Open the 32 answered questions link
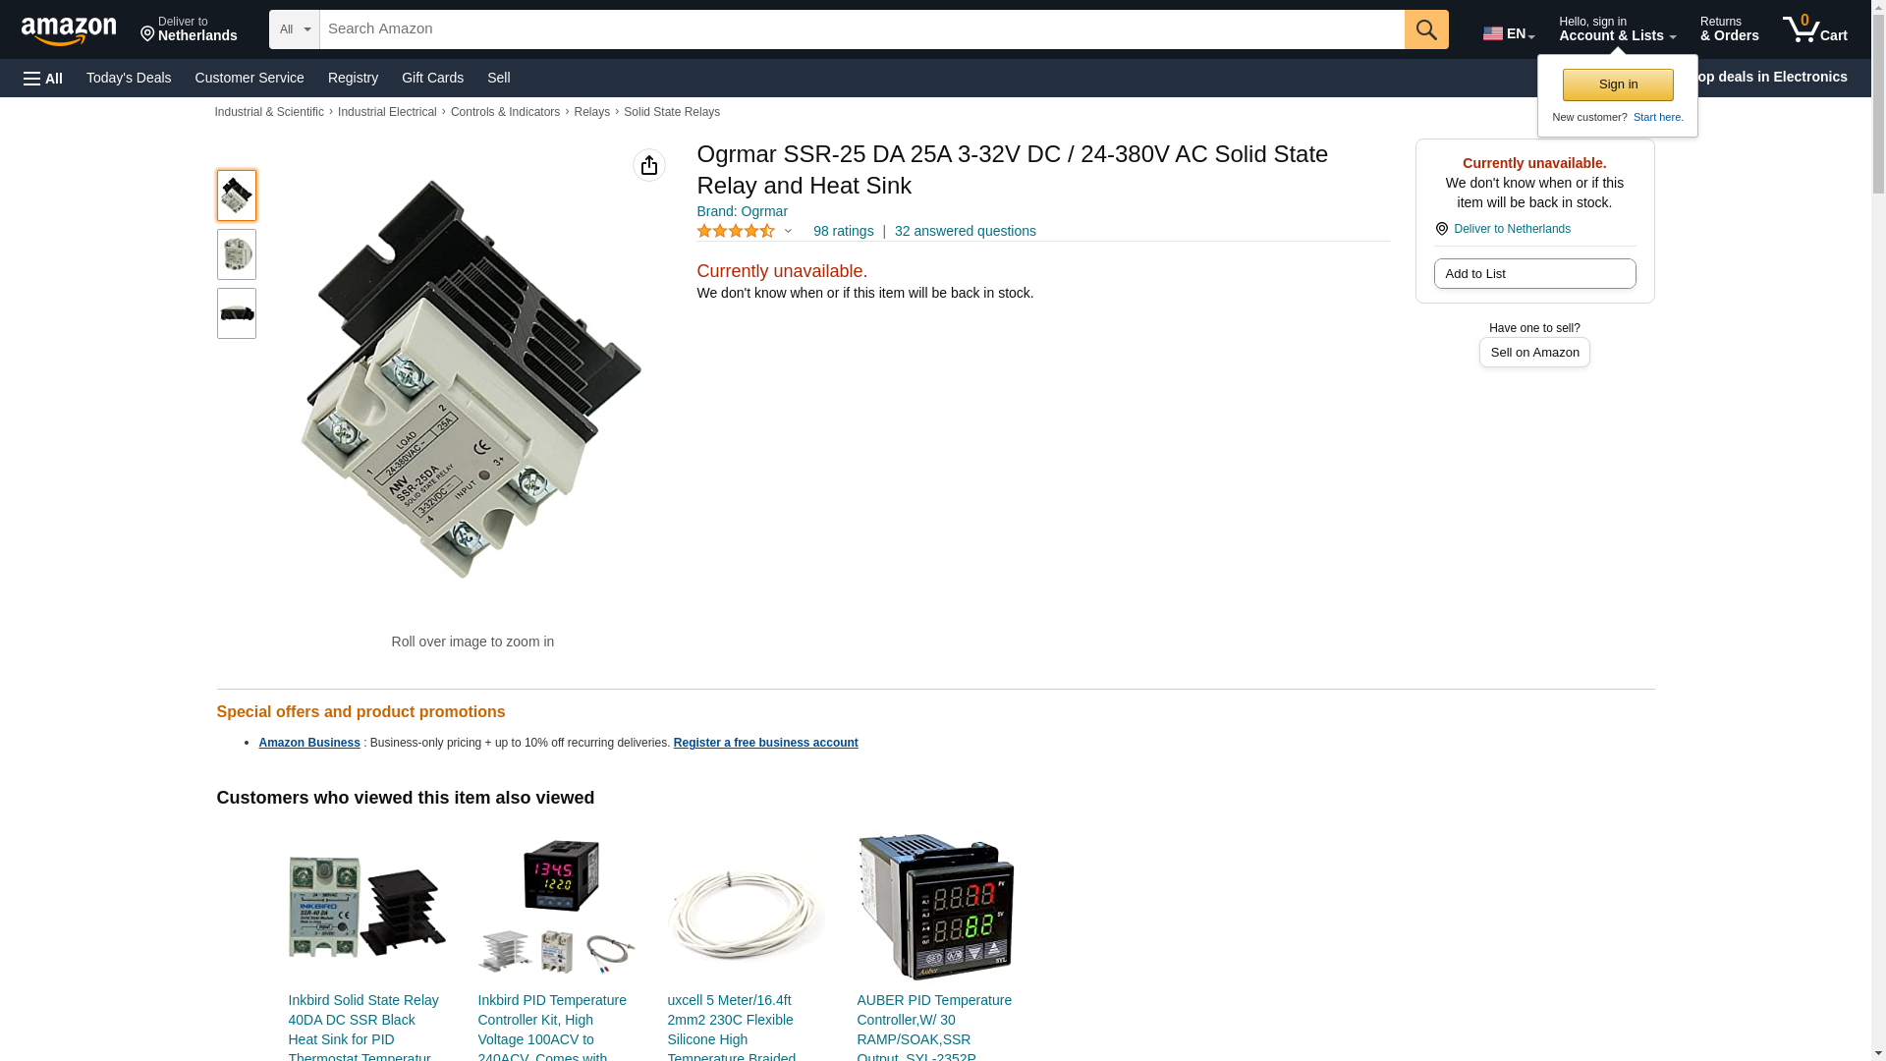Viewport: 1886px width, 1061px height. (x=965, y=232)
